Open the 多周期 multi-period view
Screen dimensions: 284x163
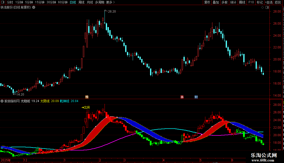[100, 2]
